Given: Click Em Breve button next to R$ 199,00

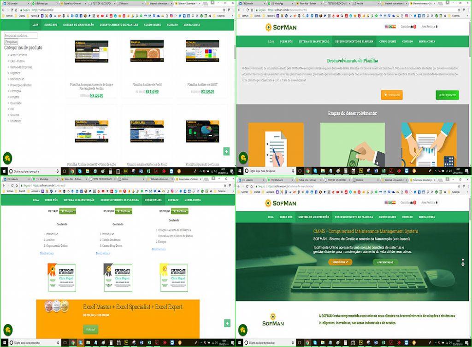Looking at the screenshot, I should coord(124,211).
